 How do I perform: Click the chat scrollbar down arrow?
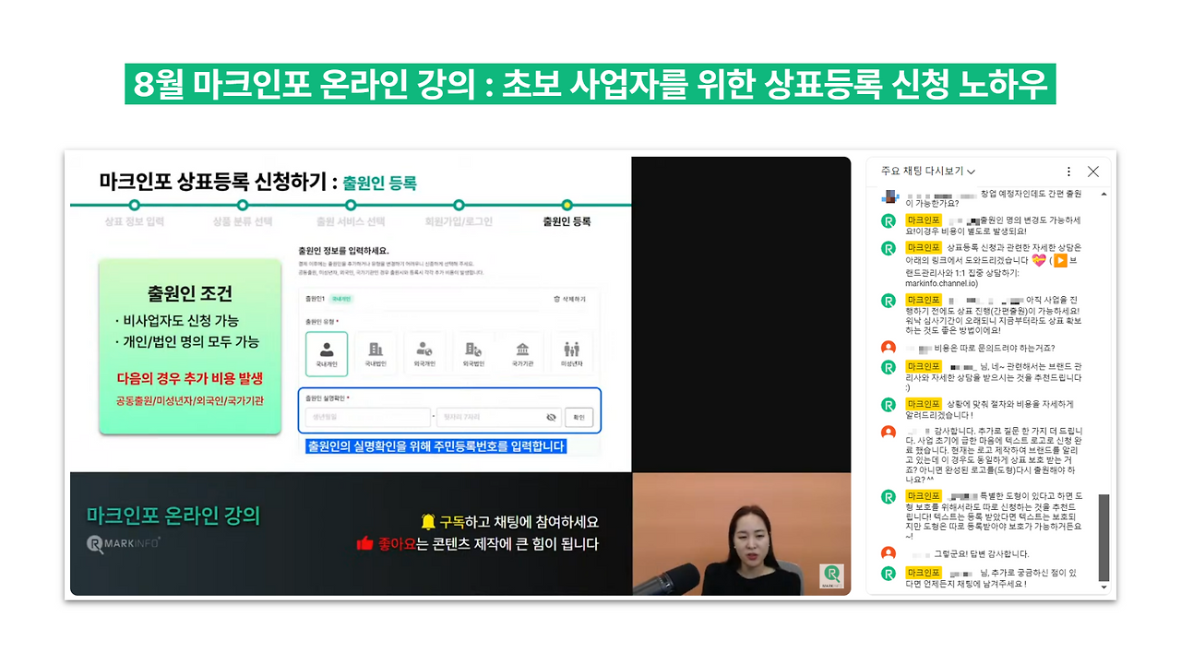tap(1103, 587)
